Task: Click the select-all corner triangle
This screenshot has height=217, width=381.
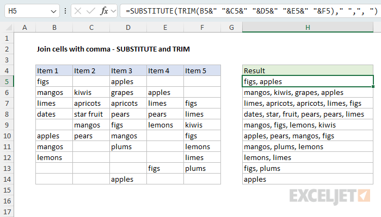Action: 9,28
